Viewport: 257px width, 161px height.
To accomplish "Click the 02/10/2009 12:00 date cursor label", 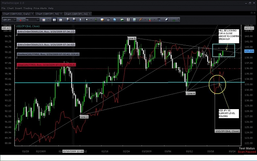I will click(x=73, y=151).
